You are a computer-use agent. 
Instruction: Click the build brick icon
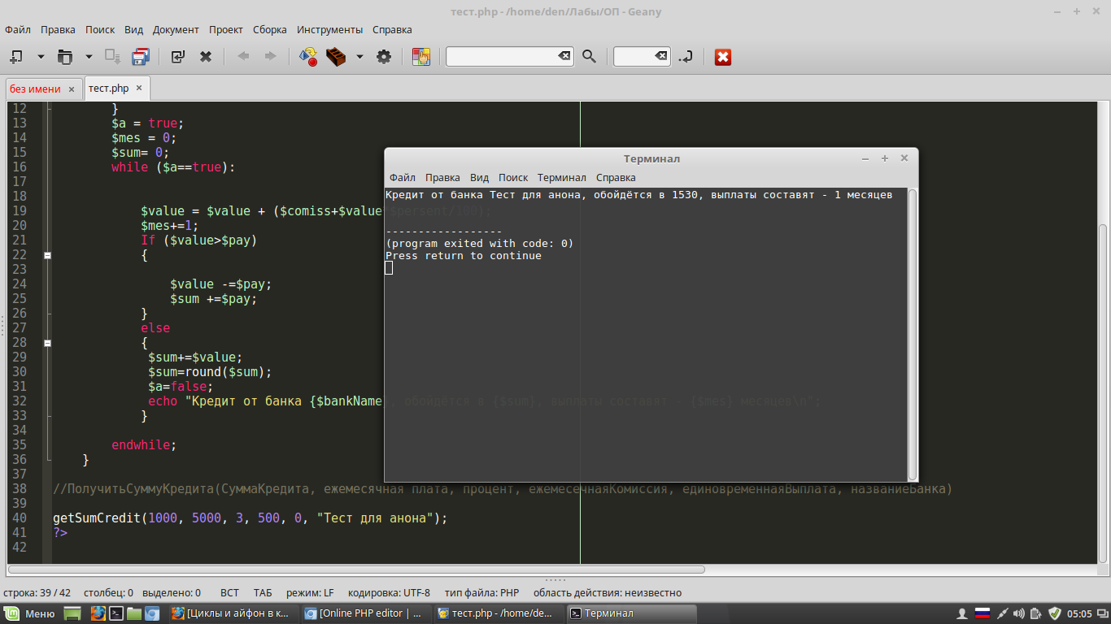tap(335, 57)
